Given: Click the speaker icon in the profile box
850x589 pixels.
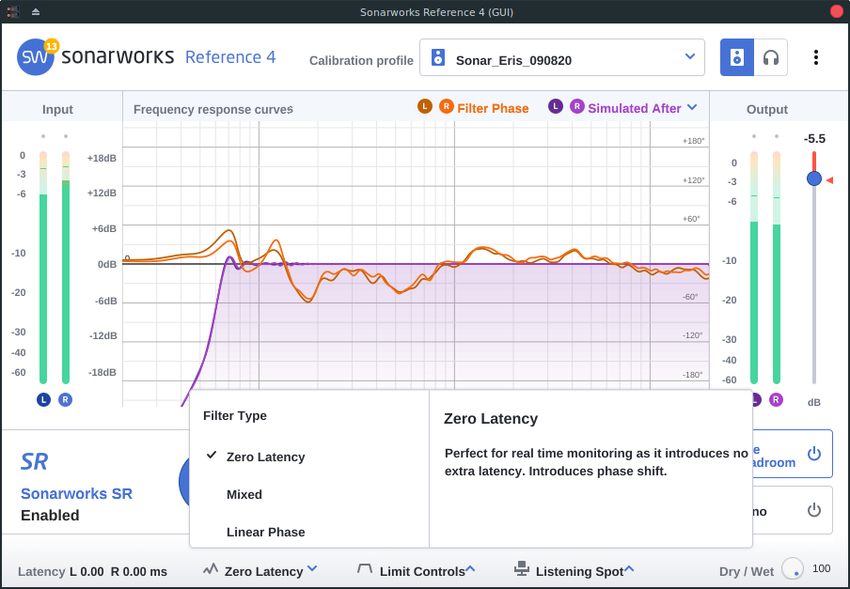Looking at the screenshot, I should pyautogui.click(x=438, y=57).
